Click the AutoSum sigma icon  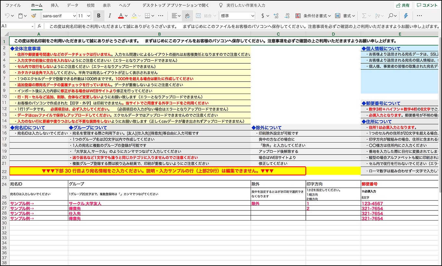(x=364, y=16)
